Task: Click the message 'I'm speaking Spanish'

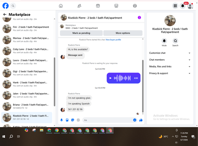Action: 79,104
